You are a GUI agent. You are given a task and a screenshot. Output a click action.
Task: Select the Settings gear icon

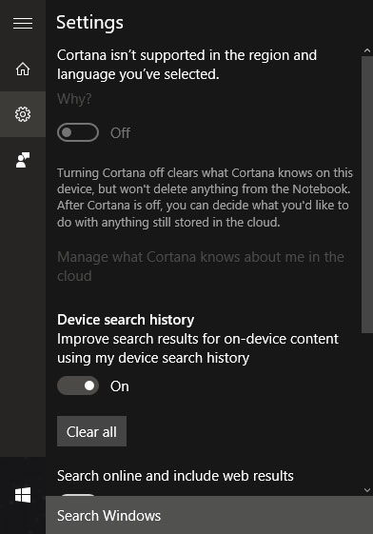pyautogui.click(x=23, y=114)
